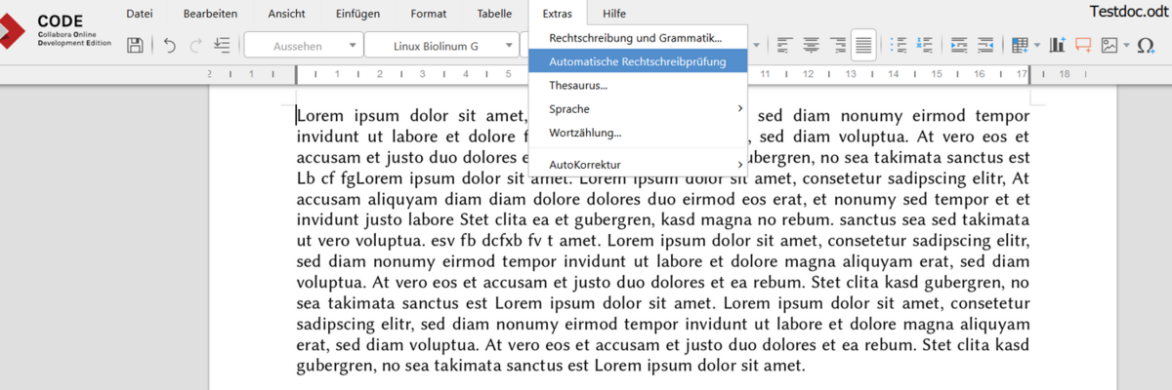This screenshot has height=390, width=1172.
Task: Align paragraph text to the right
Action: click(837, 45)
